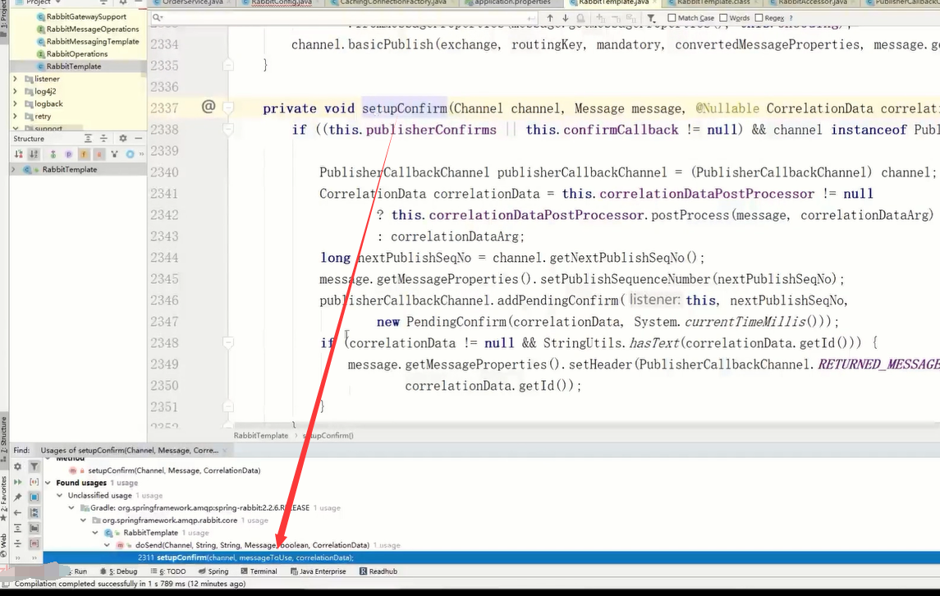Screen dimensions: 940x596
Task: Collapse the doSend method node
Action: coord(107,545)
